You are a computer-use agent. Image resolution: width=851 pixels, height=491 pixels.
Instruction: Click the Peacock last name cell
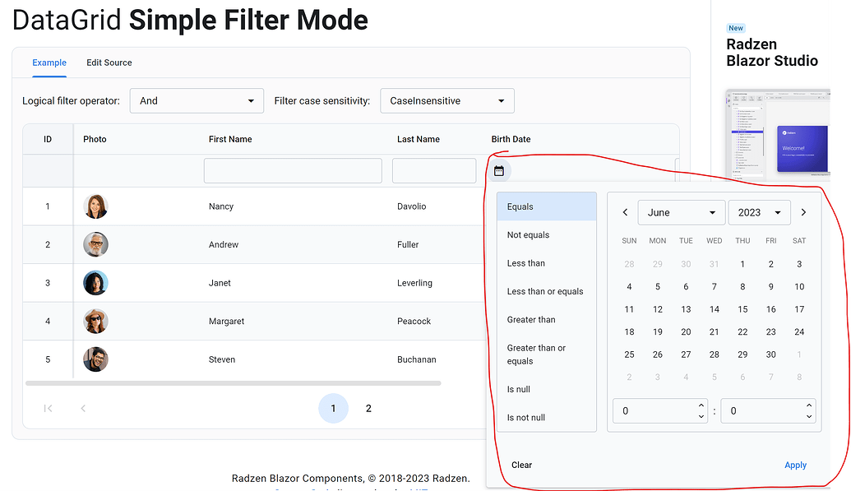pyautogui.click(x=414, y=321)
